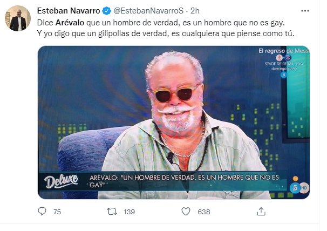Click the 2h timestamp of the tweet
Image resolution: width=327 pixels, height=231 pixels.
point(195,11)
